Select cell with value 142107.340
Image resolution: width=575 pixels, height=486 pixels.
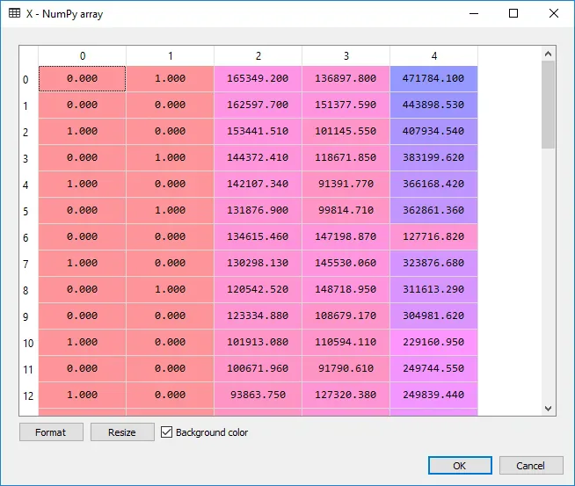(258, 185)
